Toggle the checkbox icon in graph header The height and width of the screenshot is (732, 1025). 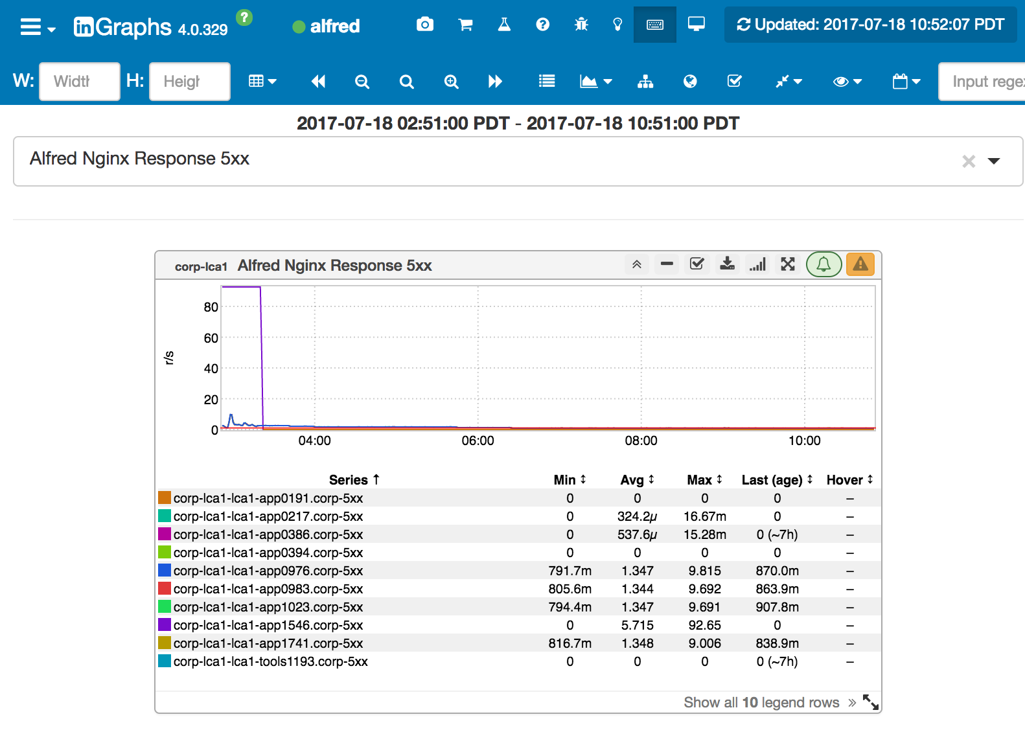tap(697, 264)
